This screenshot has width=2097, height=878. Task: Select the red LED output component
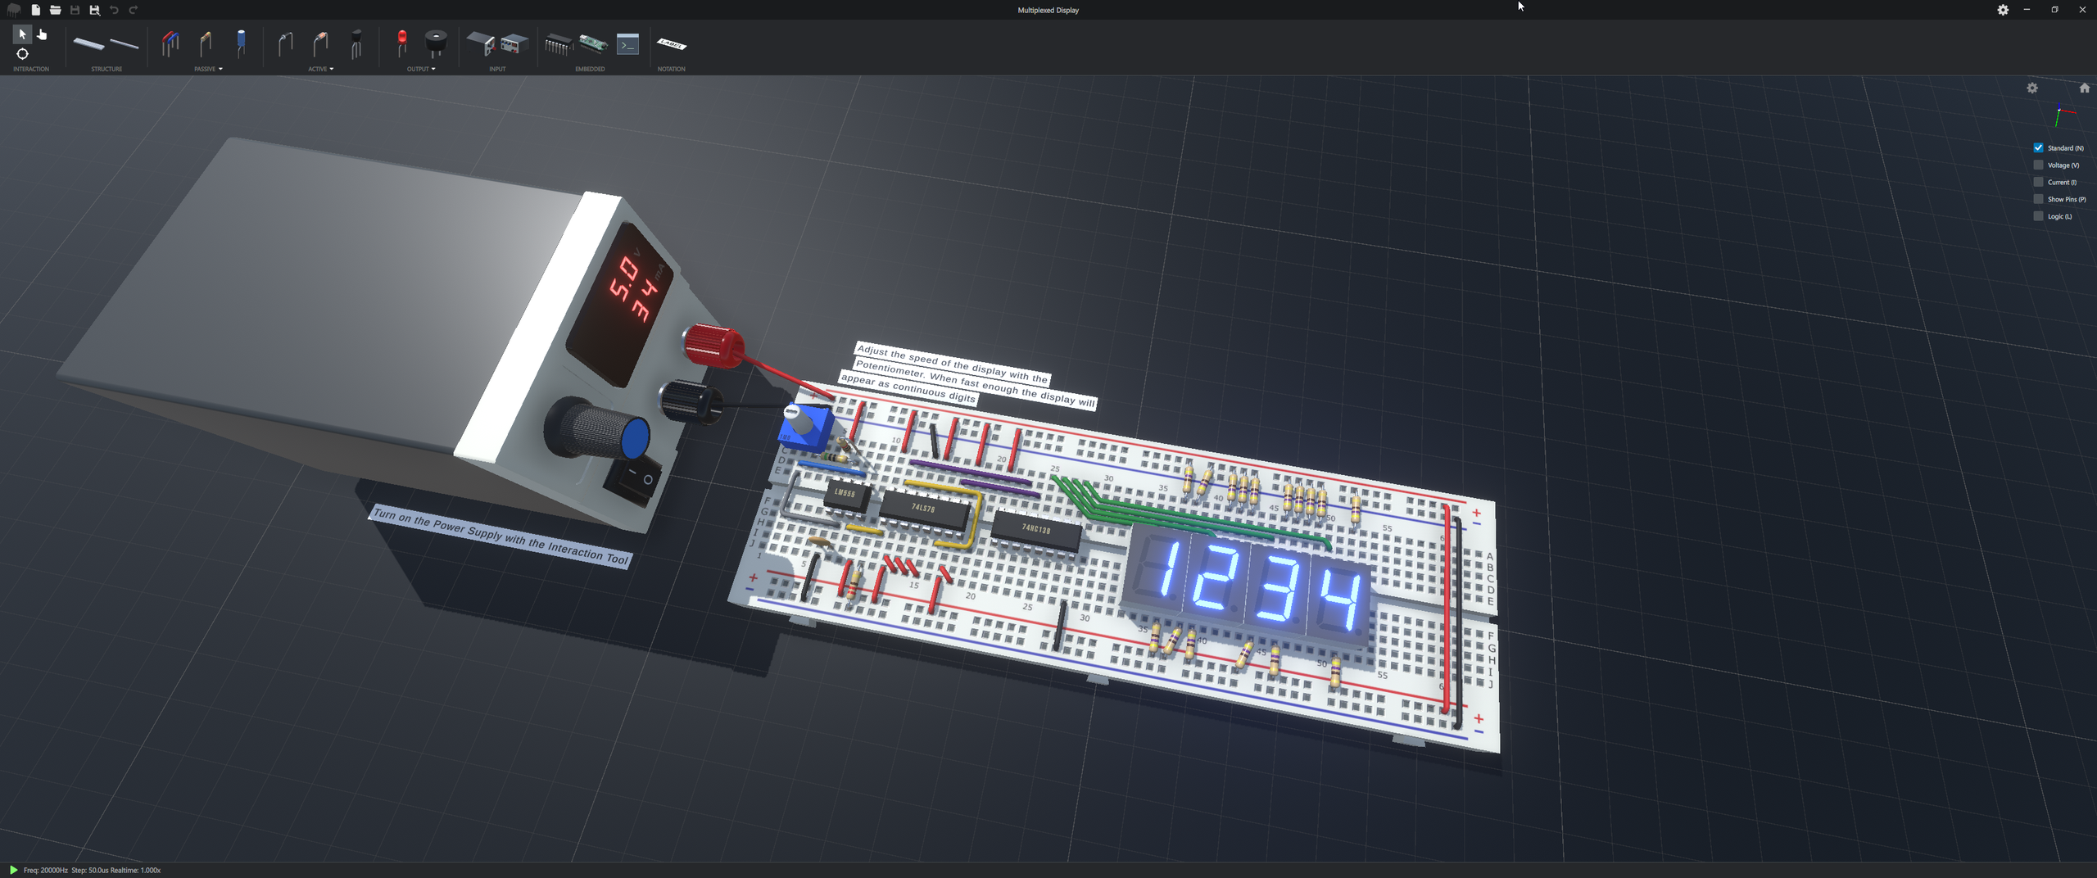pos(401,43)
